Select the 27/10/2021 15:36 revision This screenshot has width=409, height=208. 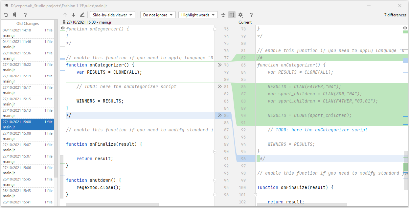point(28,55)
